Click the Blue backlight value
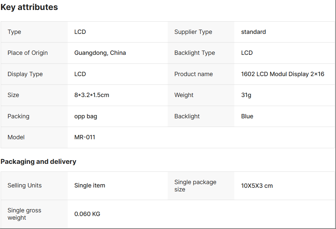This screenshot has width=336, height=229. [247, 116]
